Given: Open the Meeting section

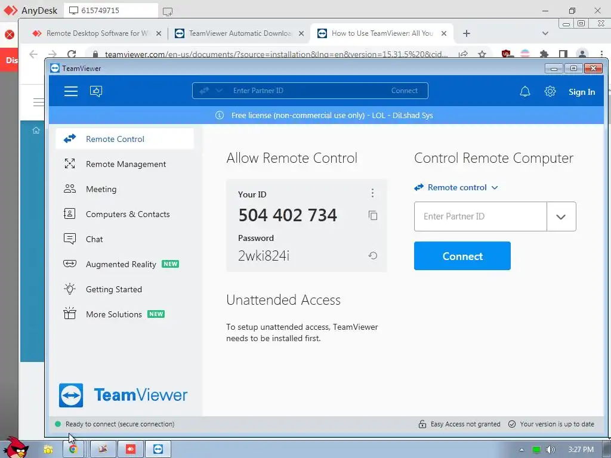Looking at the screenshot, I should [x=125, y=189].
